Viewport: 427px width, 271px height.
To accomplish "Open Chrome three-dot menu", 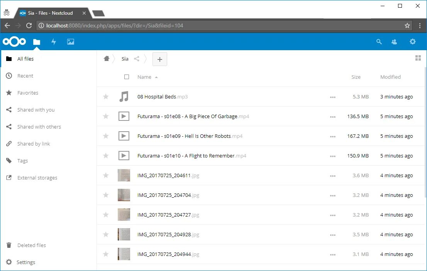I will click(420, 25).
